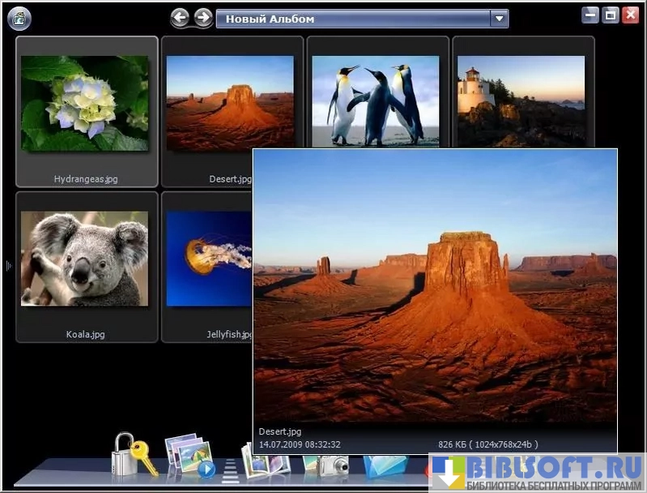Go to the next album with forward arrow

203,17
